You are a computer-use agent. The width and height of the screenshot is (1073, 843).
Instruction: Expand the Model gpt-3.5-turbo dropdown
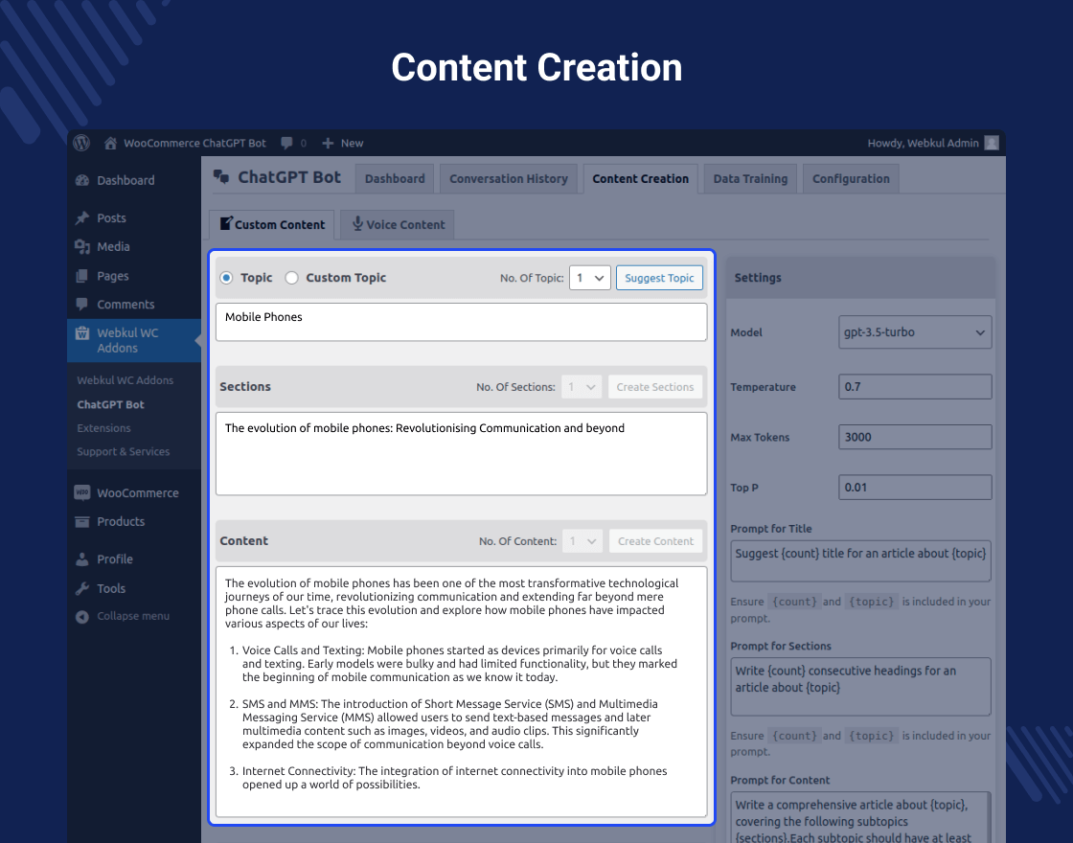pyautogui.click(x=915, y=331)
